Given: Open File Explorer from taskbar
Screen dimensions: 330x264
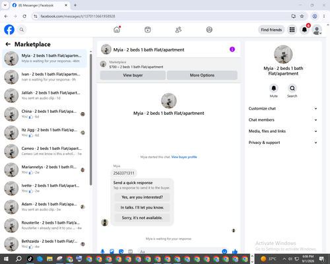Looking at the screenshot, I should click(x=49, y=259).
